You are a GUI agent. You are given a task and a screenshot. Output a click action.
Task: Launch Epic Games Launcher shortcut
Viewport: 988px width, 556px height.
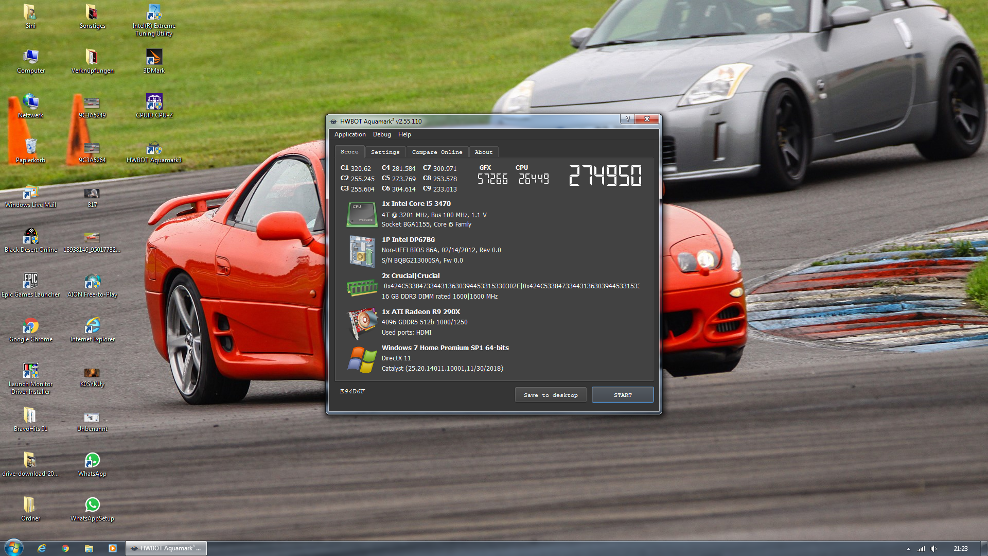pyautogui.click(x=30, y=285)
